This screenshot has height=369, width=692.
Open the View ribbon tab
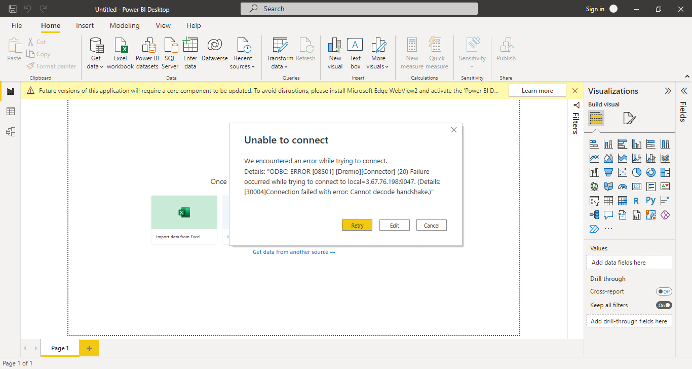tap(163, 25)
